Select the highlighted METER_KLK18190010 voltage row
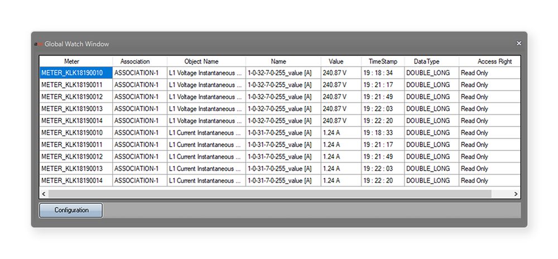 tap(75, 73)
